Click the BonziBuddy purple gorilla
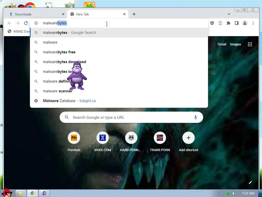The height and width of the screenshot is (197, 262). coord(77,76)
